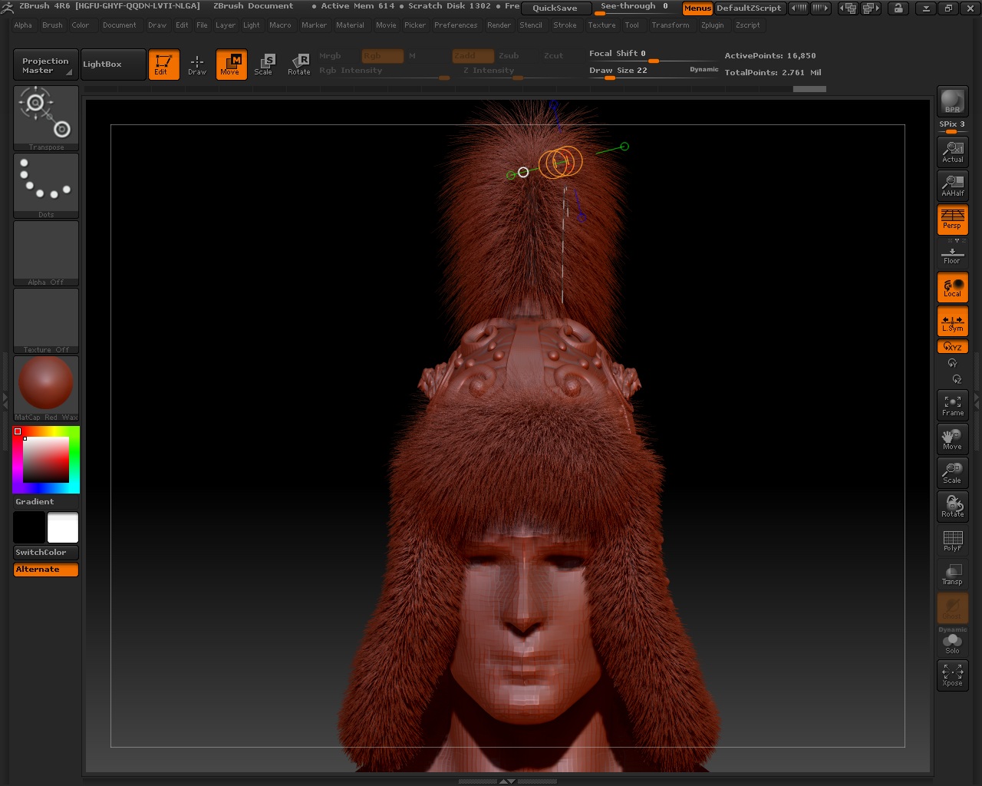Open the Material menu

pyautogui.click(x=350, y=25)
